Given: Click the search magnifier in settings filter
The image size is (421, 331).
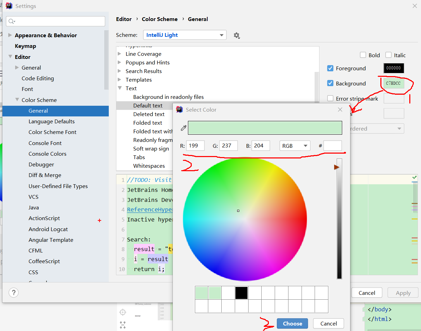Looking at the screenshot, I should [x=11, y=21].
